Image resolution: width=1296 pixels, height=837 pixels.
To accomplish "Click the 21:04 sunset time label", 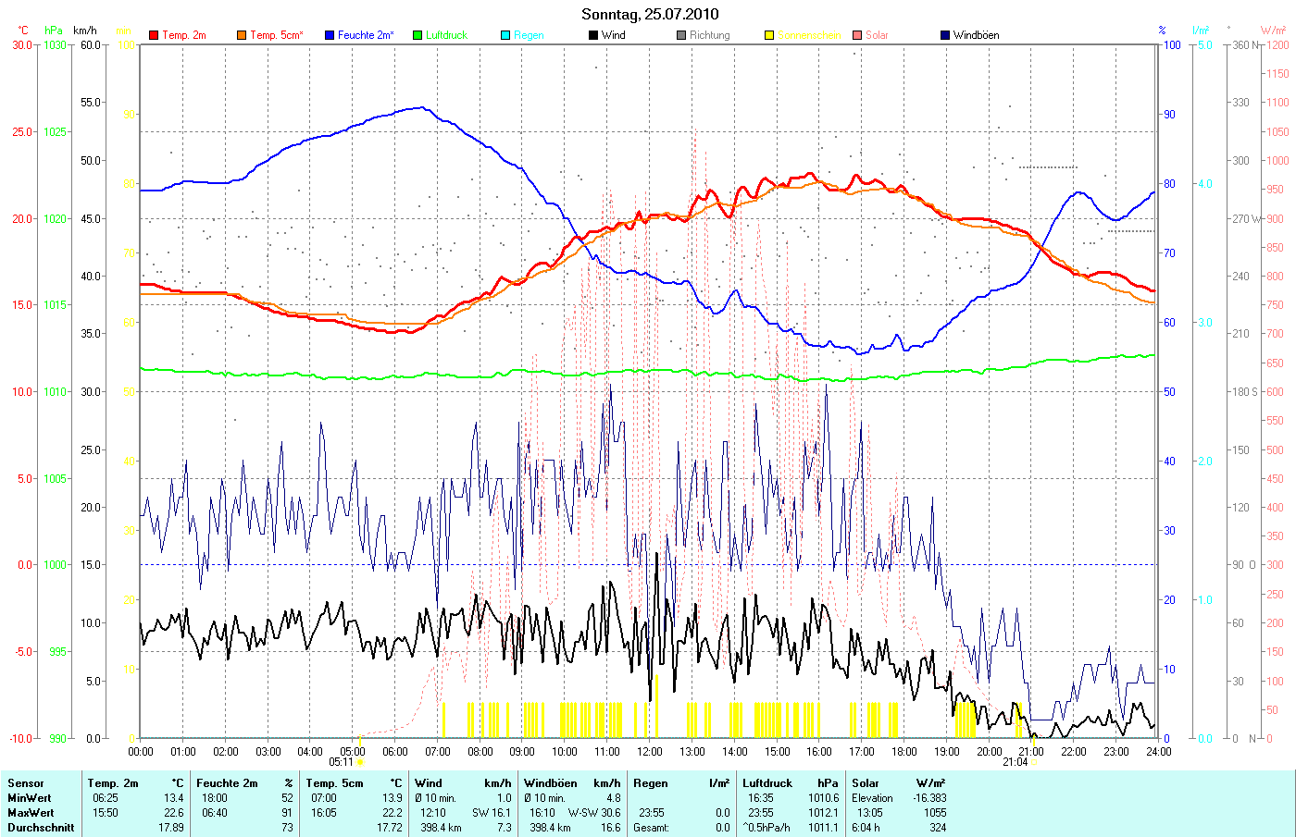I will pos(1015,762).
